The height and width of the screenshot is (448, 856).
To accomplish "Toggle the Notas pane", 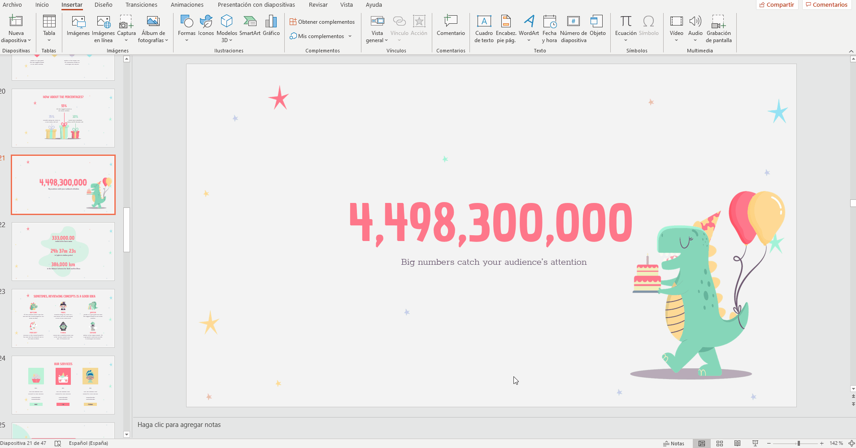I will tap(674, 443).
